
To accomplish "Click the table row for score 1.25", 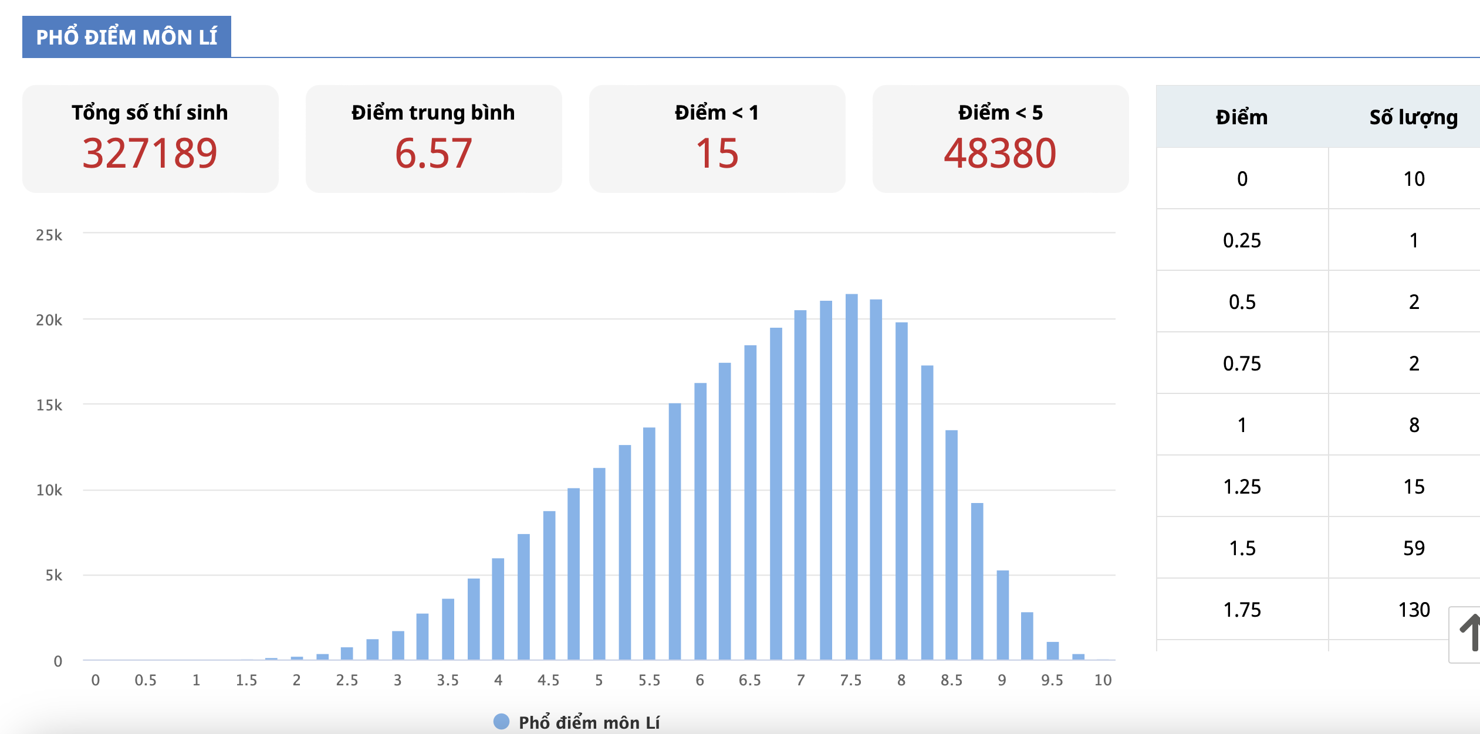I will click(1242, 487).
